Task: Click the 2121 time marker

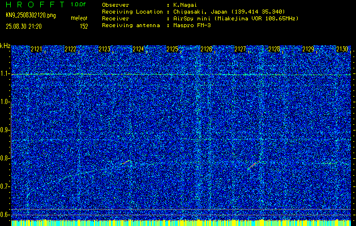Action: [36, 49]
